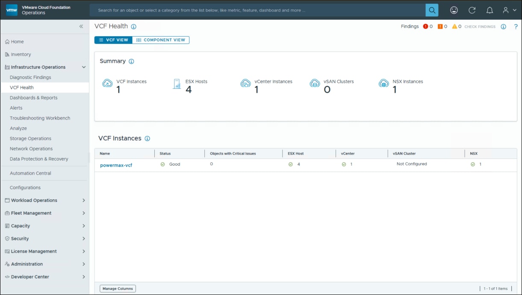The image size is (522, 295).
Task: Click in the global search field
Action: 258,10
